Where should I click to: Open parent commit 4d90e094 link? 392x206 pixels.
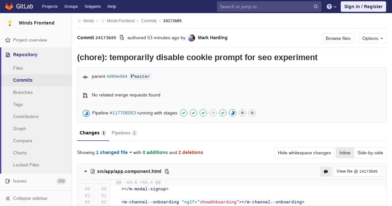(117, 77)
